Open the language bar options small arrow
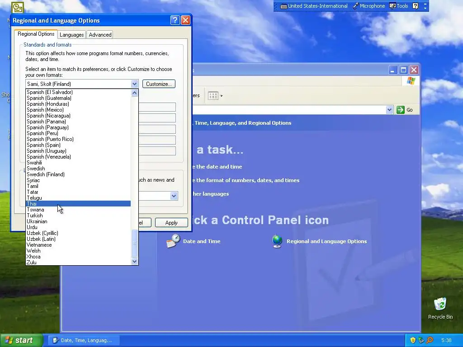Viewport: 463px width, 347px height. 425,8
